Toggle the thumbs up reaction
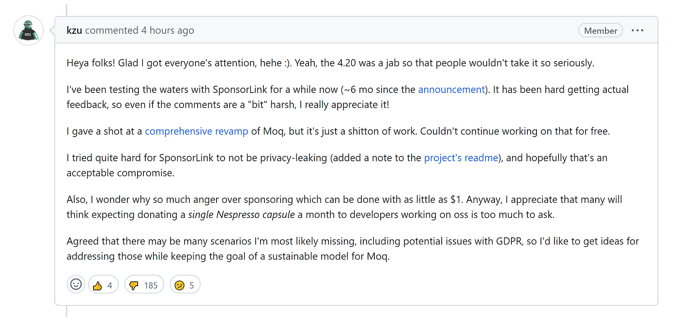The width and height of the screenshot is (678, 321). (x=103, y=285)
